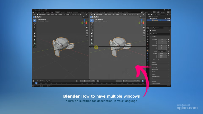Select the Annotate tool in left viewport
Screen dimensions: 203x114
tap(35, 40)
